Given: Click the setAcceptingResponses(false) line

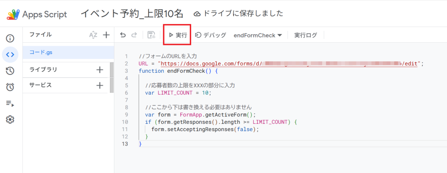Looking at the screenshot, I should coord(205,130).
